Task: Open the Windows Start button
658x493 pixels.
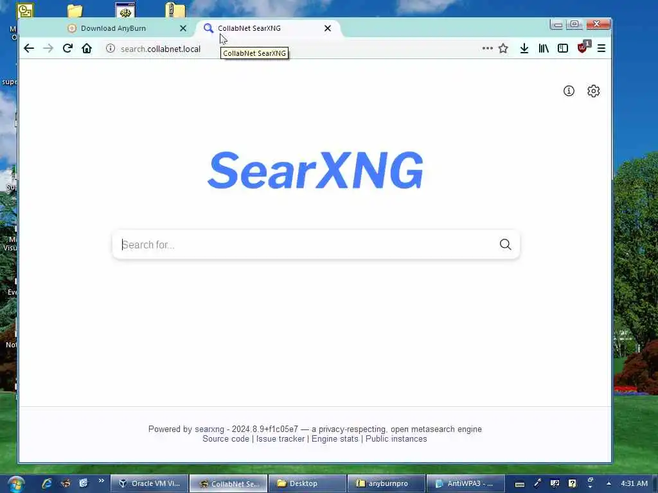Action: pyautogui.click(x=16, y=484)
